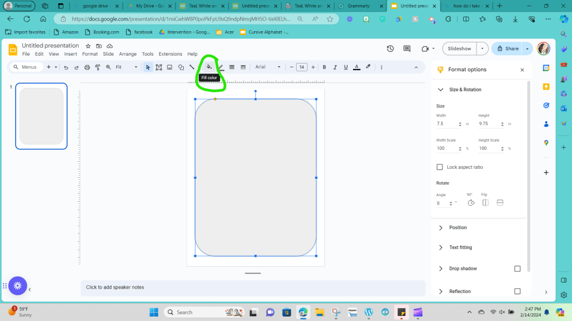The image size is (572, 321).
Task: Flip shape horizontally icon
Action: click(485, 203)
